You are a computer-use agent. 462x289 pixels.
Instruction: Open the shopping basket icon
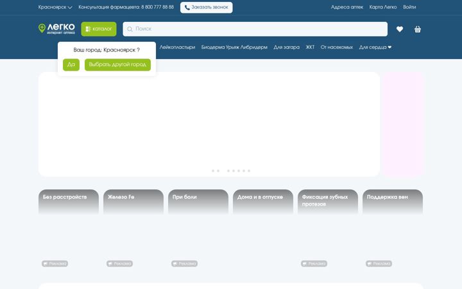tap(418, 29)
